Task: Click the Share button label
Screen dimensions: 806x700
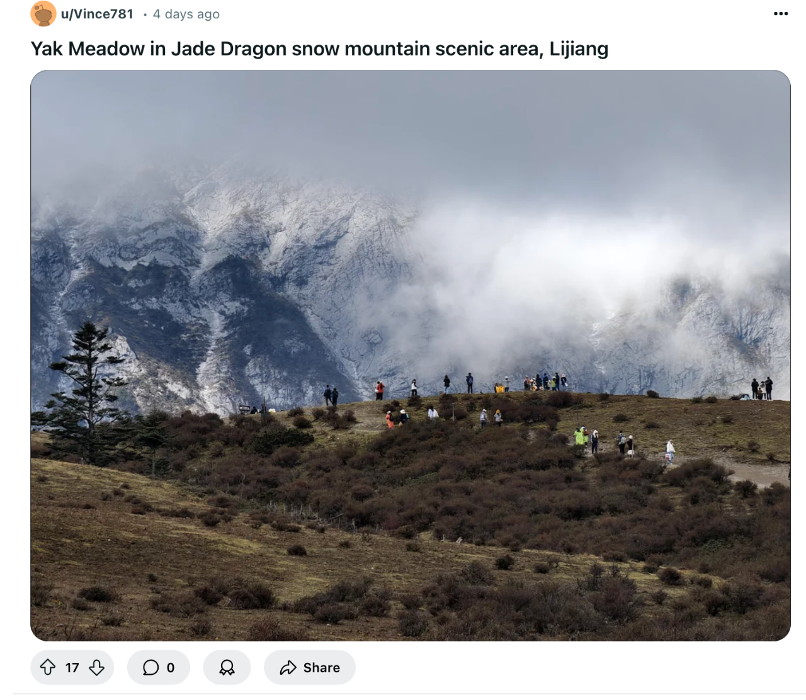Action: pos(321,668)
